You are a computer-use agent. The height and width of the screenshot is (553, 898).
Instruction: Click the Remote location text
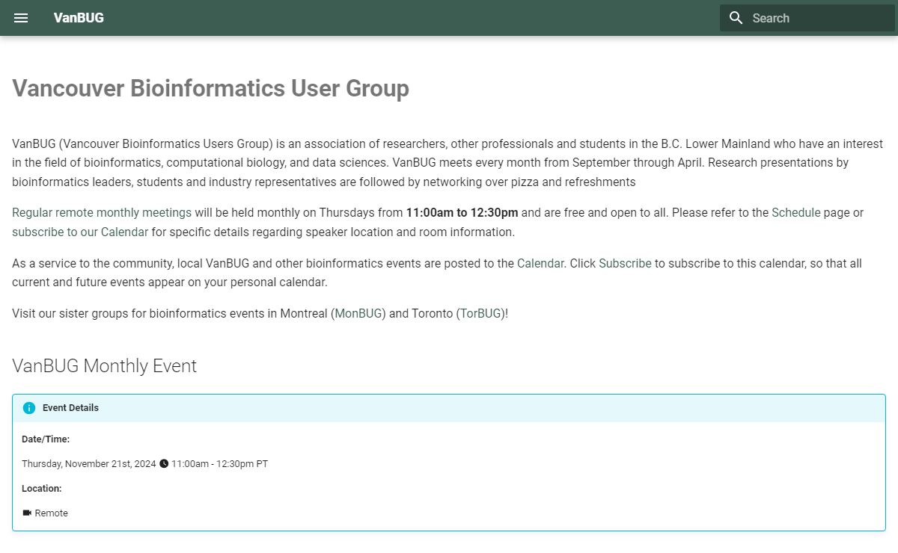(x=51, y=513)
